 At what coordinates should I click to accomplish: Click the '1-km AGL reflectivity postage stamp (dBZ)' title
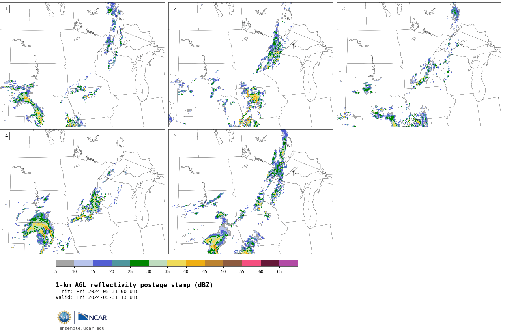[x=134, y=285]
